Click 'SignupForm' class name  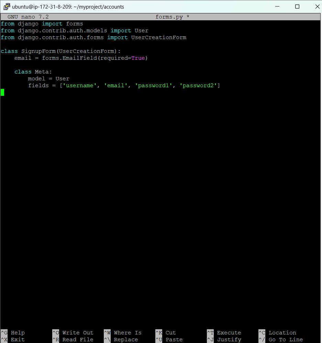tap(38, 51)
